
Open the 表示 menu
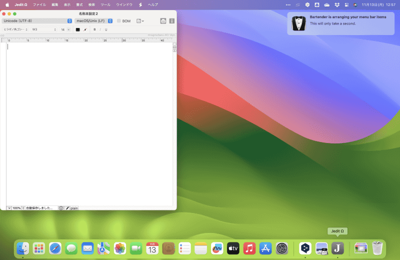67,5
